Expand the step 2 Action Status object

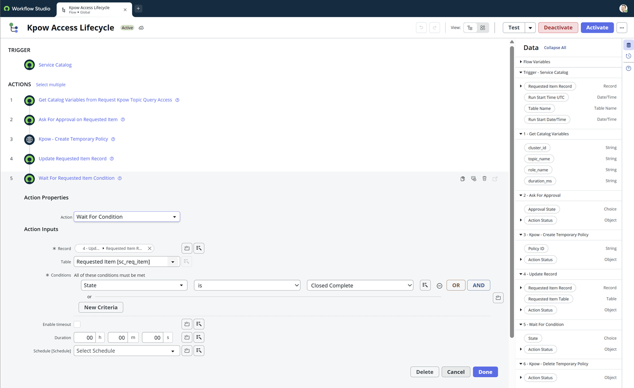(x=521, y=220)
